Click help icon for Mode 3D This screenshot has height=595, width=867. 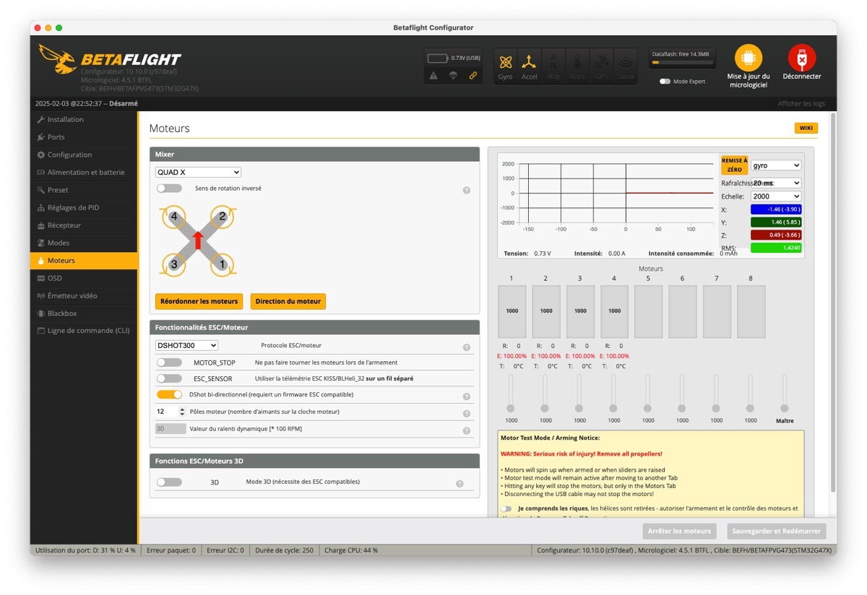coord(460,484)
